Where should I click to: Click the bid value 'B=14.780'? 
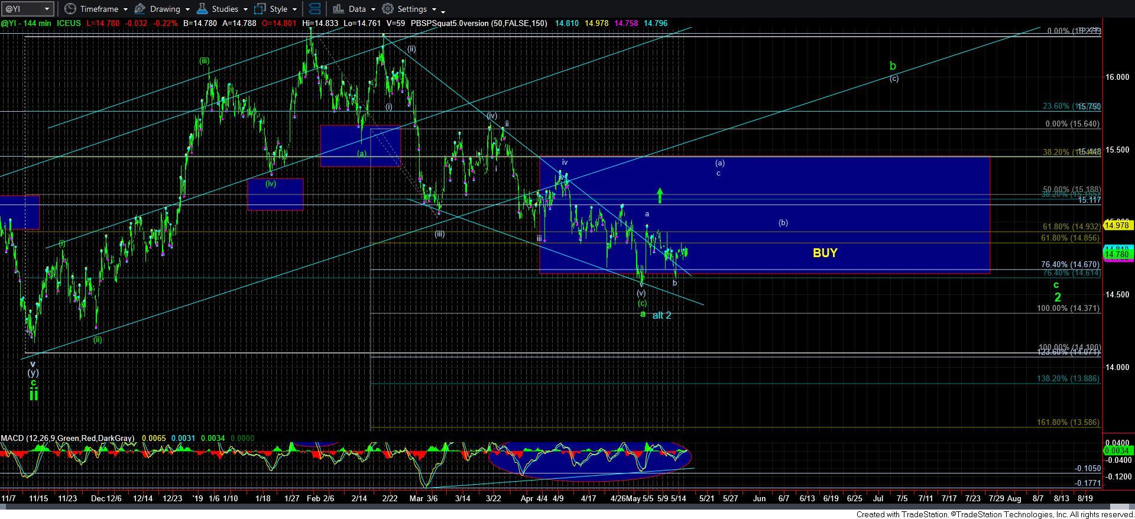click(200, 24)
